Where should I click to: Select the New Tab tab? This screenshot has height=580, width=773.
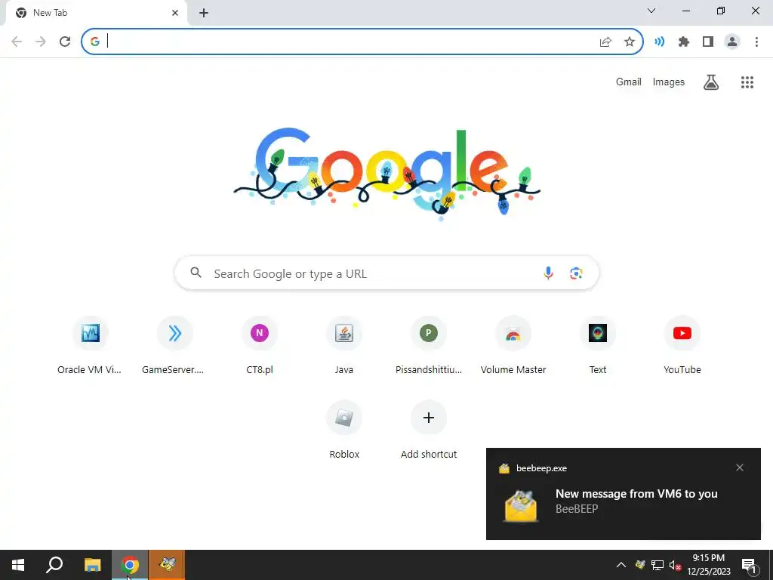pos(96,13)
